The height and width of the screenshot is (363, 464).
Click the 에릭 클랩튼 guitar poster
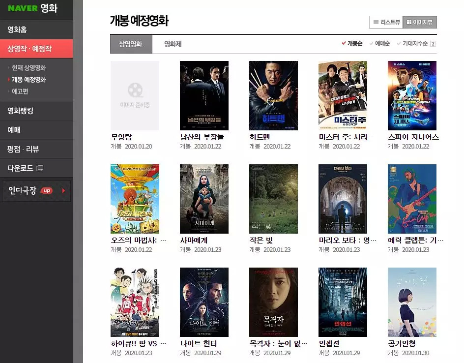412,199
